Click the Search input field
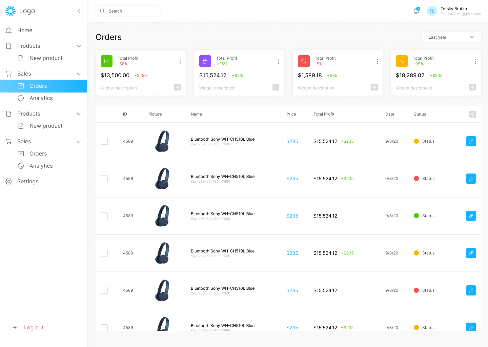 pos(132,11)
